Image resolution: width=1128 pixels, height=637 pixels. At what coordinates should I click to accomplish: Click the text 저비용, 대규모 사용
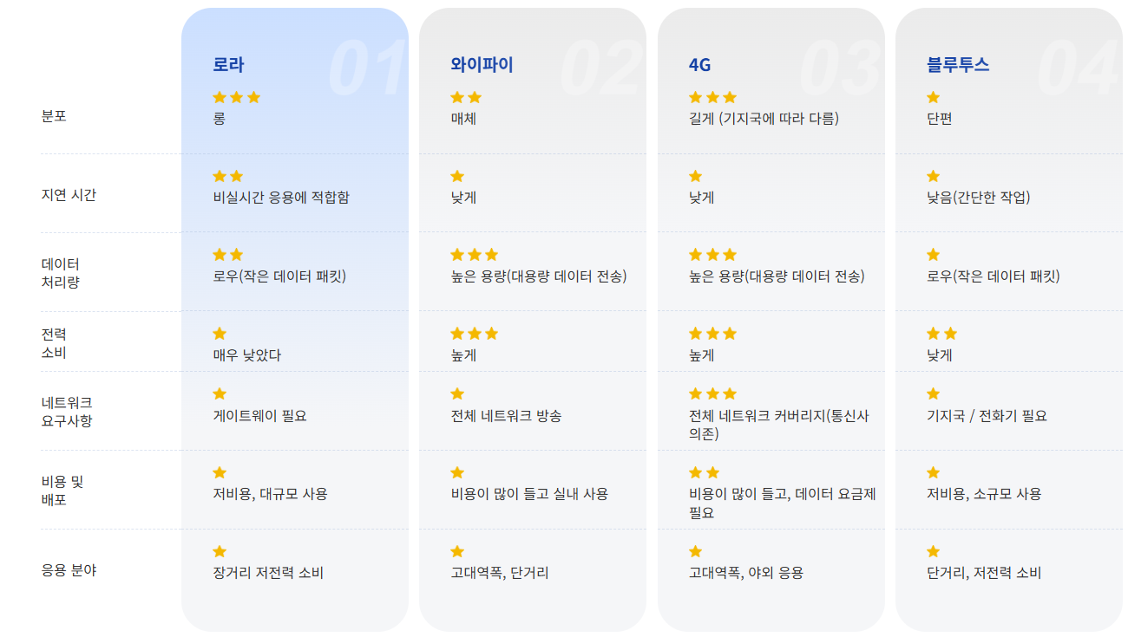(270, 494)
